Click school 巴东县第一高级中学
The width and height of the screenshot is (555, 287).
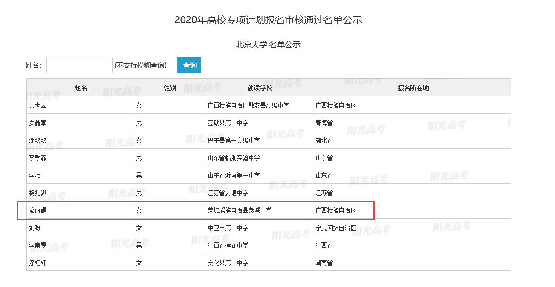click(234, 140)
